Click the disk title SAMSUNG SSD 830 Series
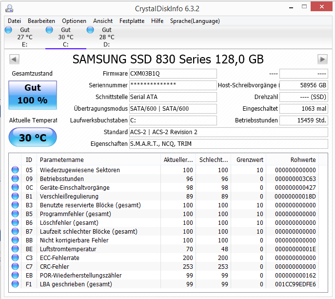 coord(168,59)
